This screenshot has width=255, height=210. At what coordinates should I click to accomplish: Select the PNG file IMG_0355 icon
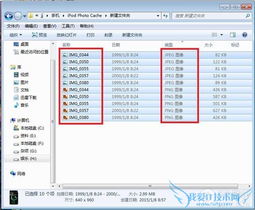pos(65,104)
